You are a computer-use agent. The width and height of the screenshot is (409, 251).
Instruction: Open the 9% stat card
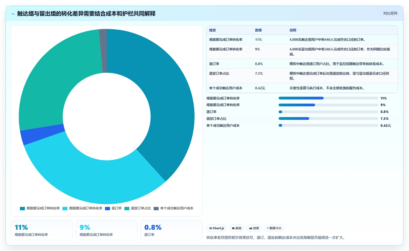pyautogui.click(x=107, y=230)
